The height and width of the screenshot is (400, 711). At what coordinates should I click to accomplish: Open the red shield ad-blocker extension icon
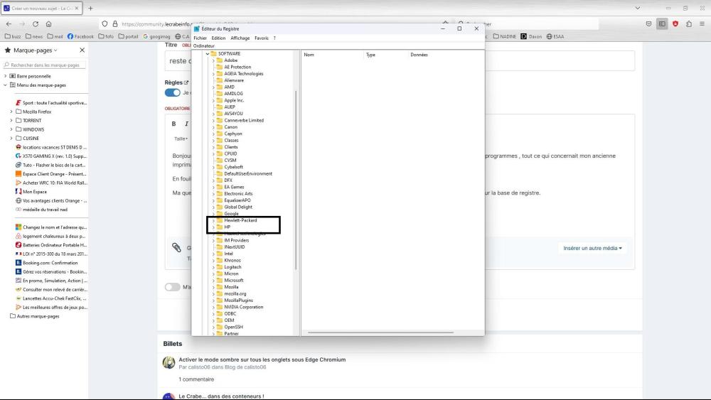coord(675,24)
